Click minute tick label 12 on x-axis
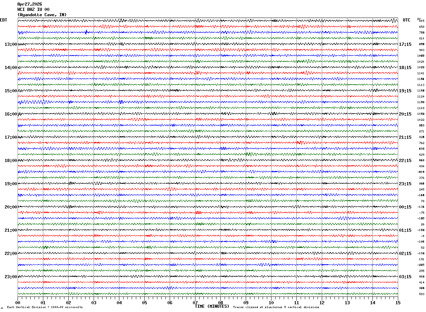Viewport: 426px width, 312px height. click(x=322, y=302)
